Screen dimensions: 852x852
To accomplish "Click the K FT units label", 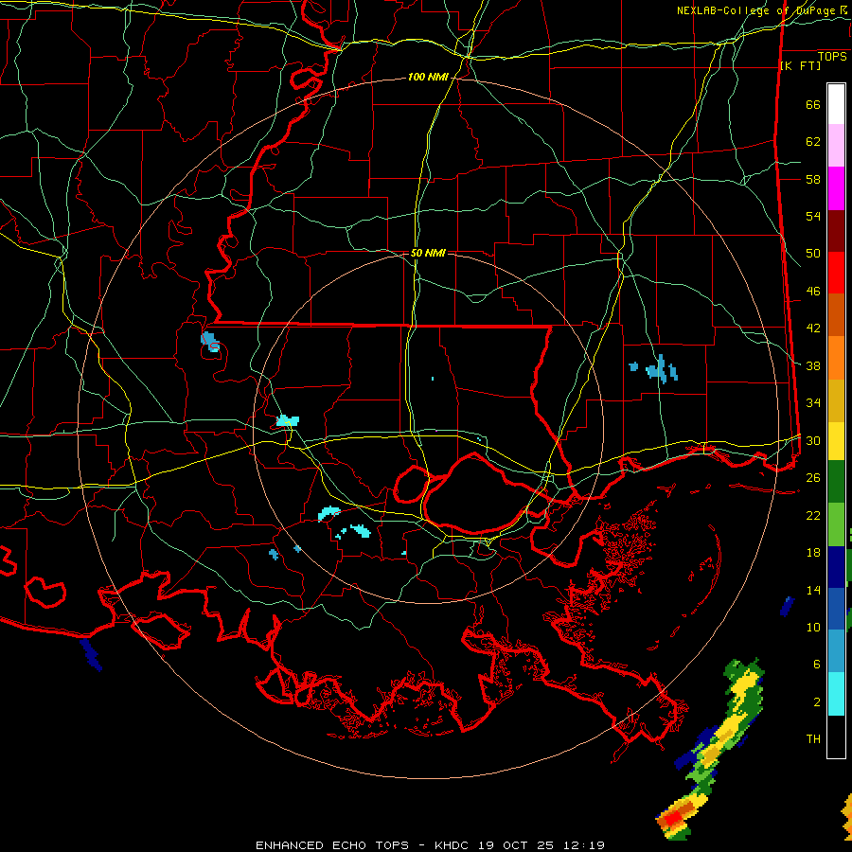I will pyautogui.click(x=801, y=65).
